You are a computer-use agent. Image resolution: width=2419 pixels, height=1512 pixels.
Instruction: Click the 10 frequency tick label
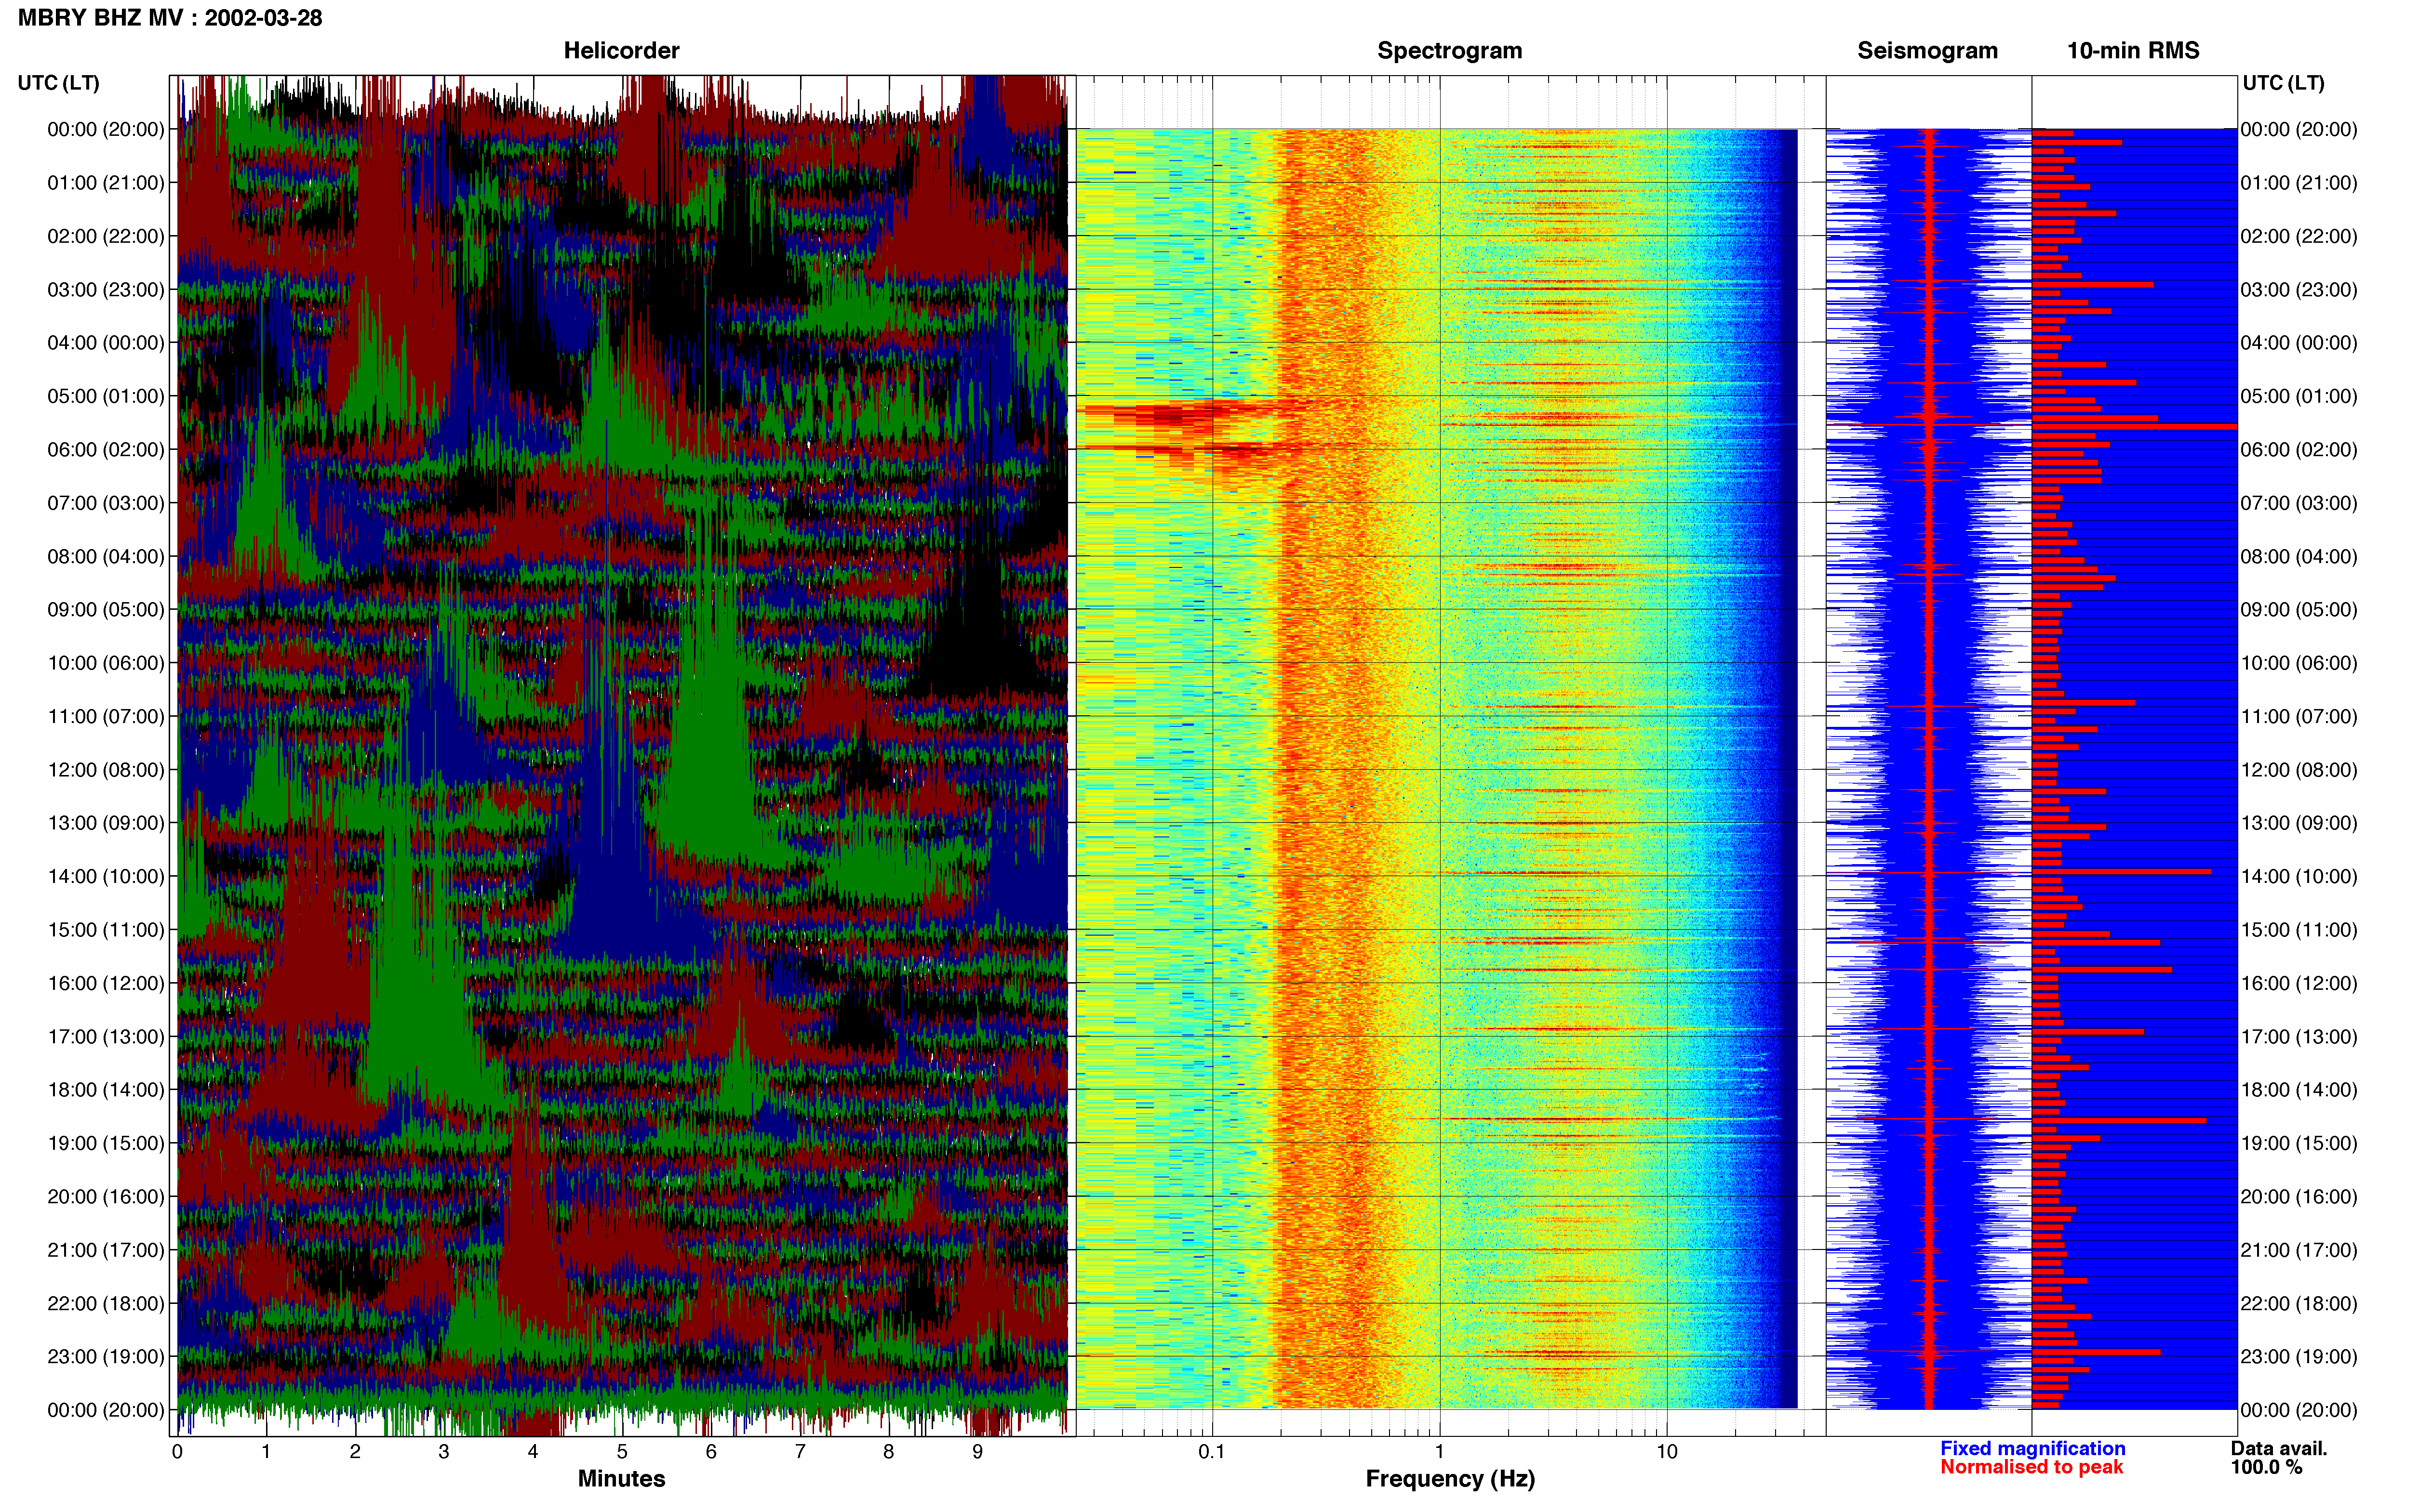(x=1666, y=1451)
